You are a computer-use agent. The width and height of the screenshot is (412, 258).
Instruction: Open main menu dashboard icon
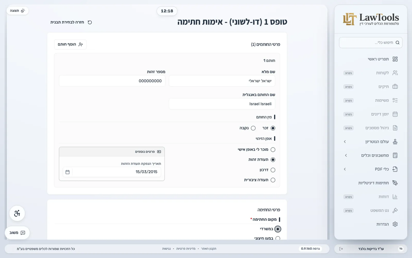click(395, 59)
